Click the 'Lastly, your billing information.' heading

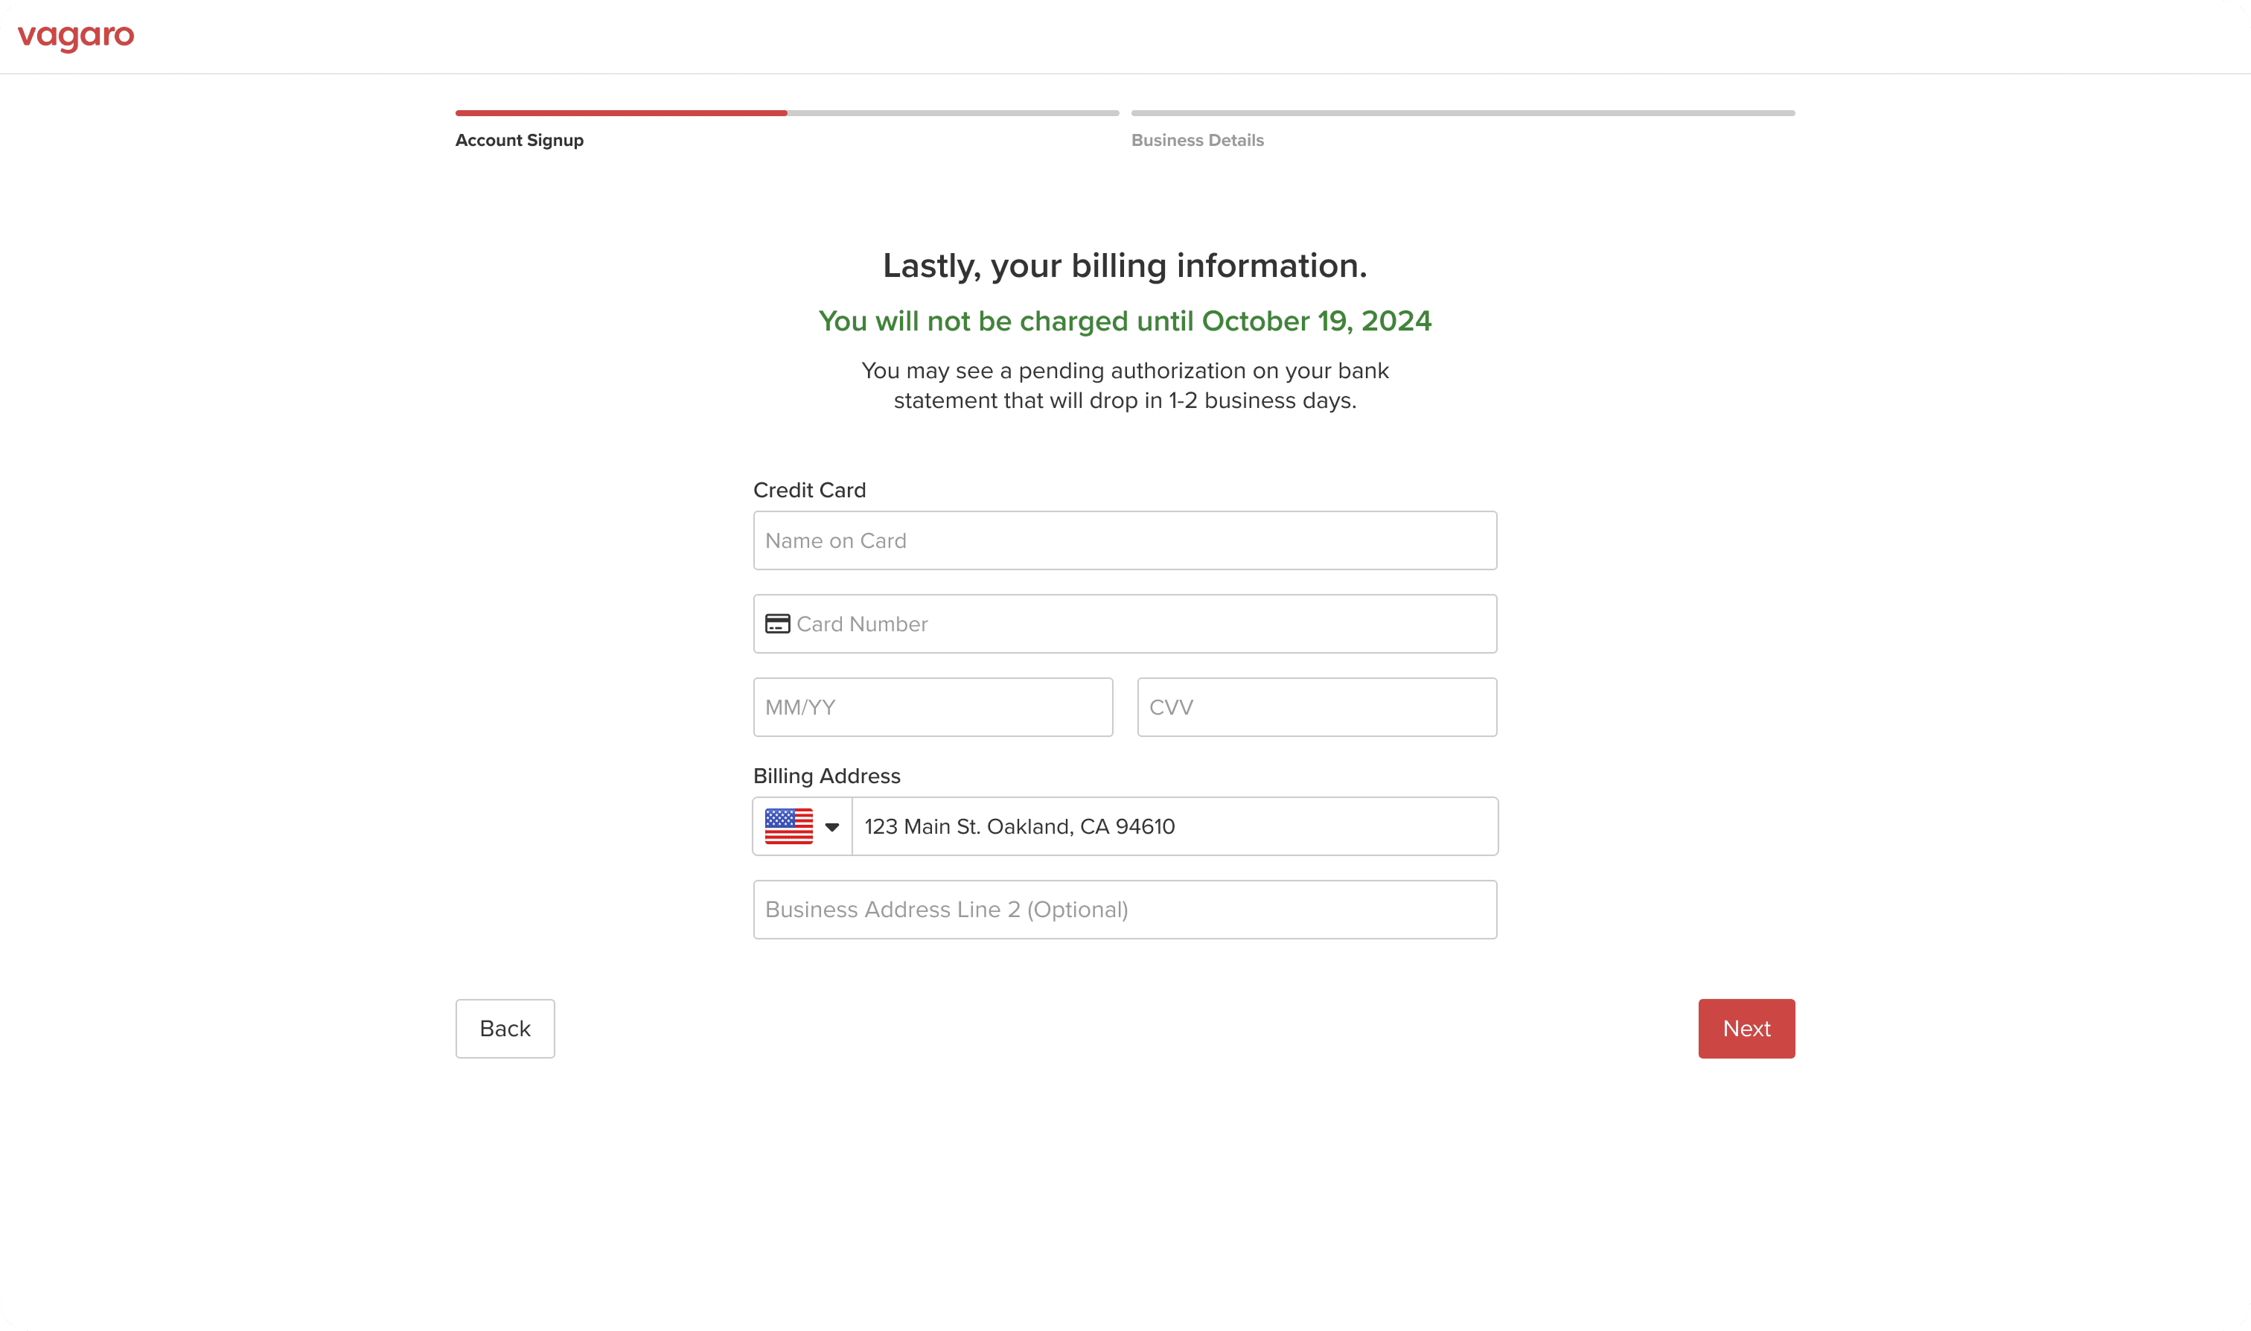click(1125, 266)
